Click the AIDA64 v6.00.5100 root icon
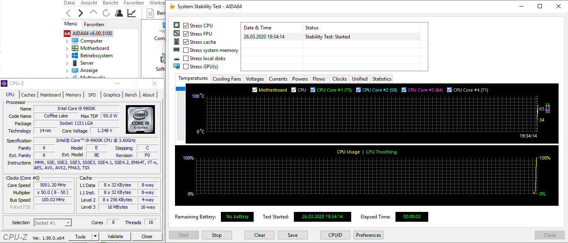The width and height of the screenshot is (568, 243). pyautogui.click(x=67, y=34)
